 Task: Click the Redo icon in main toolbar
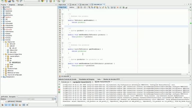[21, 1]
